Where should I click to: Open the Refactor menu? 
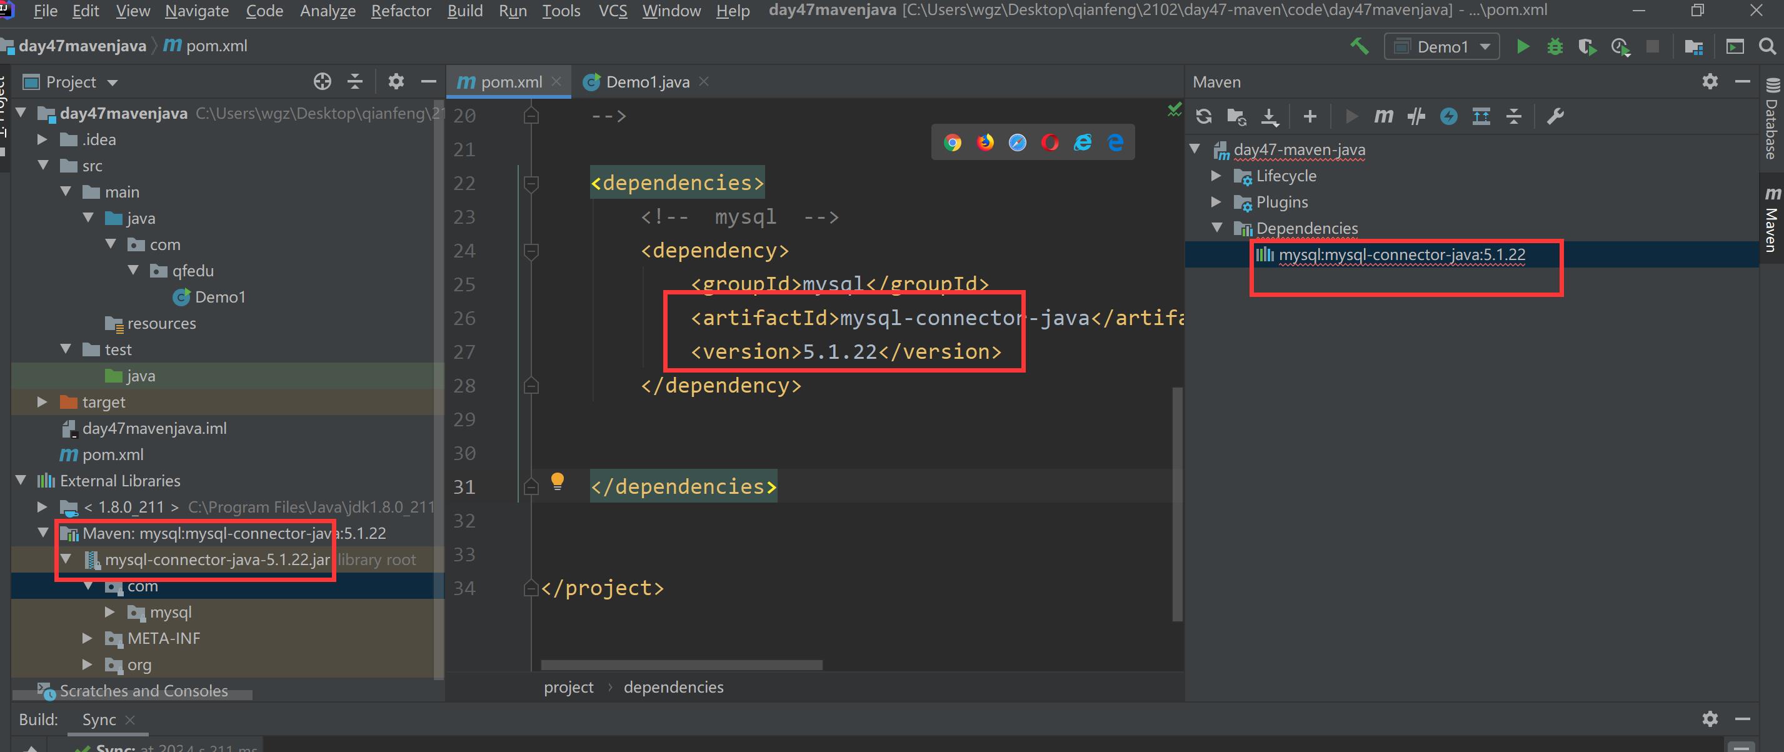401,11
